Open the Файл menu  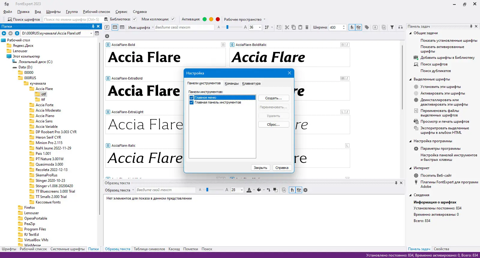(7, 12)
